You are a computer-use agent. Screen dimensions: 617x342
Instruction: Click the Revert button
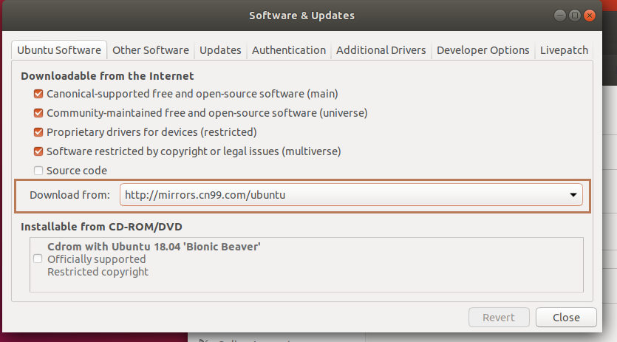pos(499,317)
